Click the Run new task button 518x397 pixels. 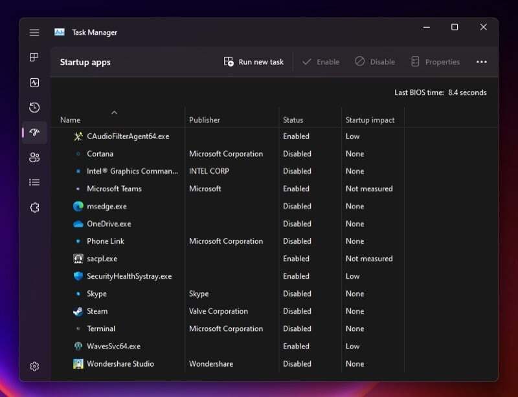coord(253,61)
